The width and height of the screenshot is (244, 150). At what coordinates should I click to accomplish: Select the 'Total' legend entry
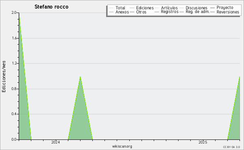point(117,8)
